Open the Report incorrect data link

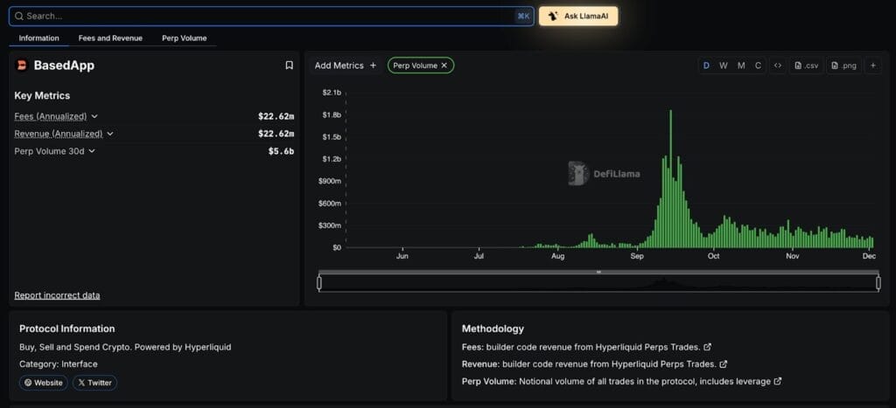[x=57, y=295]
